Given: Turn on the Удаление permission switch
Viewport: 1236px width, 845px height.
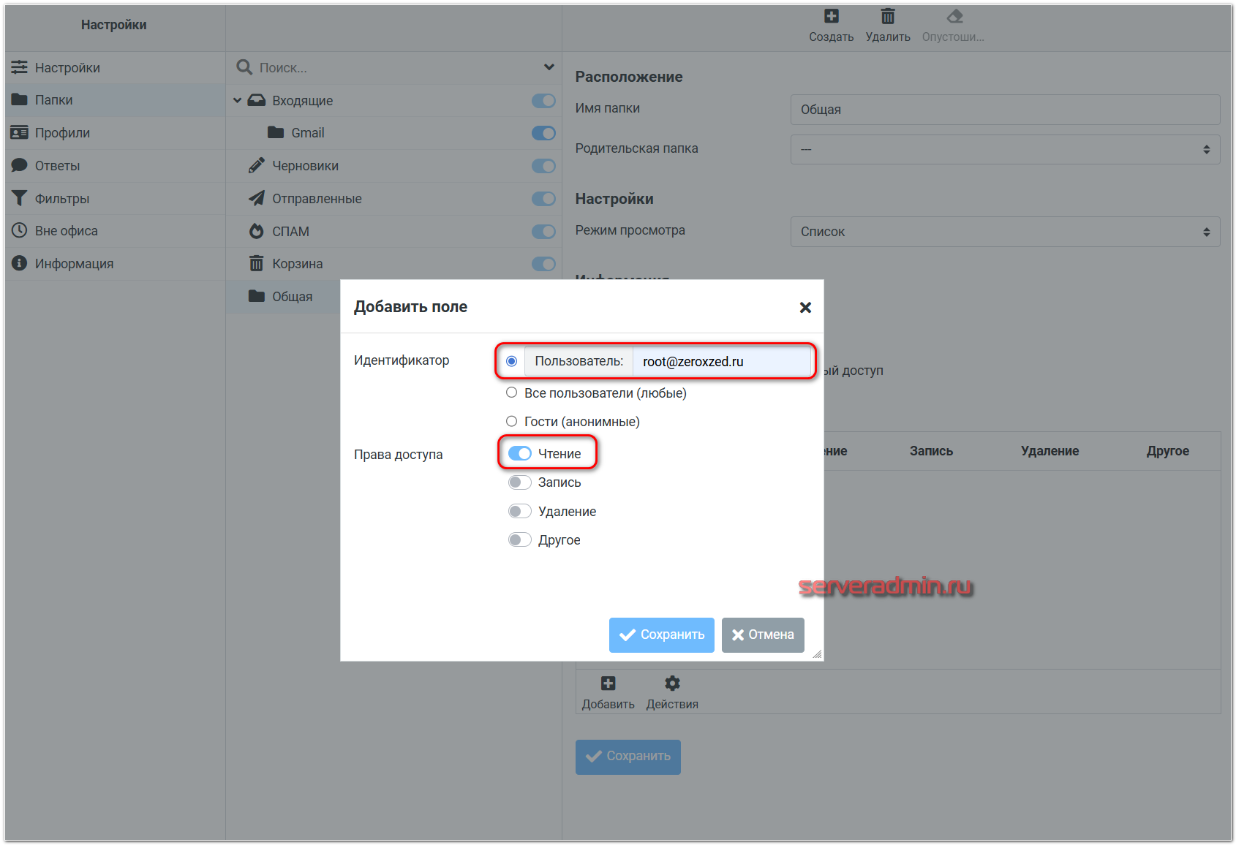Looking at the screenshot, I should coord(520,512).
